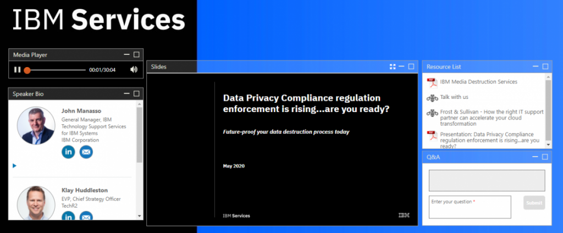Click the name Klay Huddleston

84,190
